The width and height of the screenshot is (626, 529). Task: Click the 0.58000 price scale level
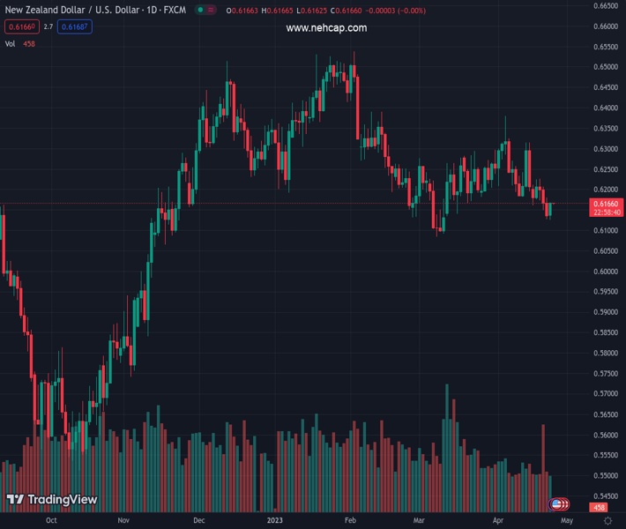point(605,354)
